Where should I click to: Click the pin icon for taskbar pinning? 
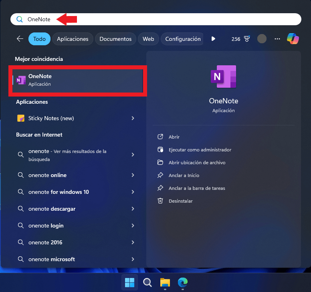click(x=160, y=188)
